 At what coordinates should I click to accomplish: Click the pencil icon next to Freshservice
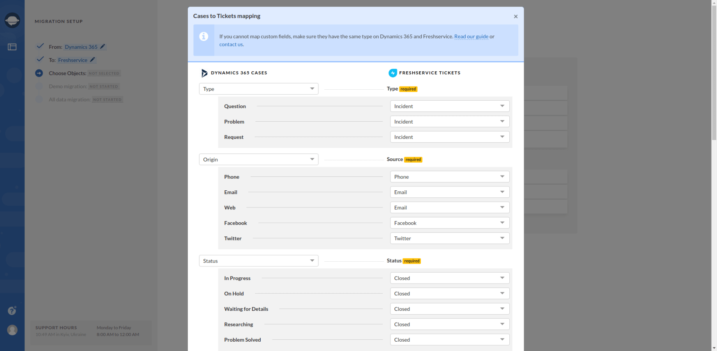(92, 60)
